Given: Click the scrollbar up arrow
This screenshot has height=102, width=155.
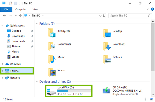Looking at the screenshot, I should (153, 21).
